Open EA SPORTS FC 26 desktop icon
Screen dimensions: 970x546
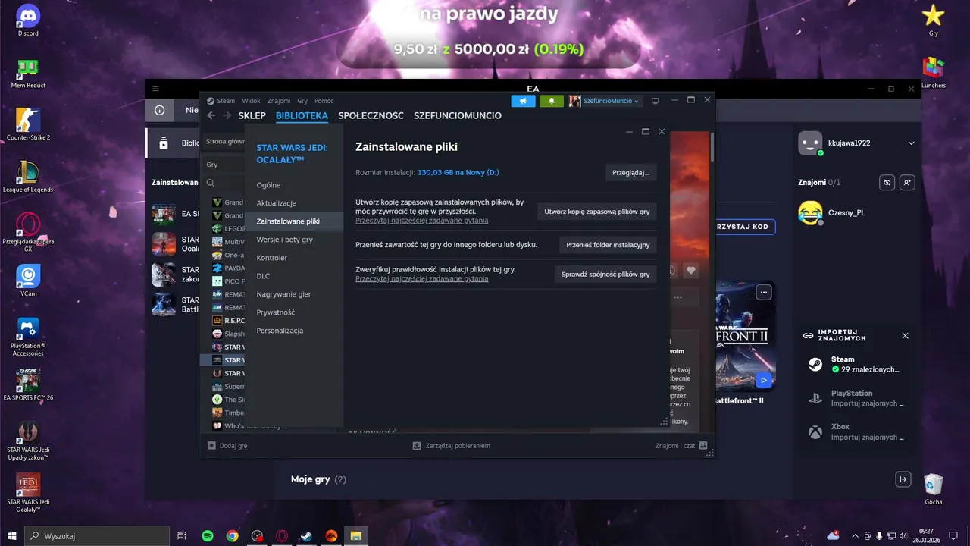click(28, 385)
